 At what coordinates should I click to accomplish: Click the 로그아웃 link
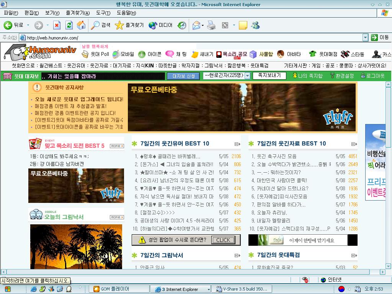point(373,76)
